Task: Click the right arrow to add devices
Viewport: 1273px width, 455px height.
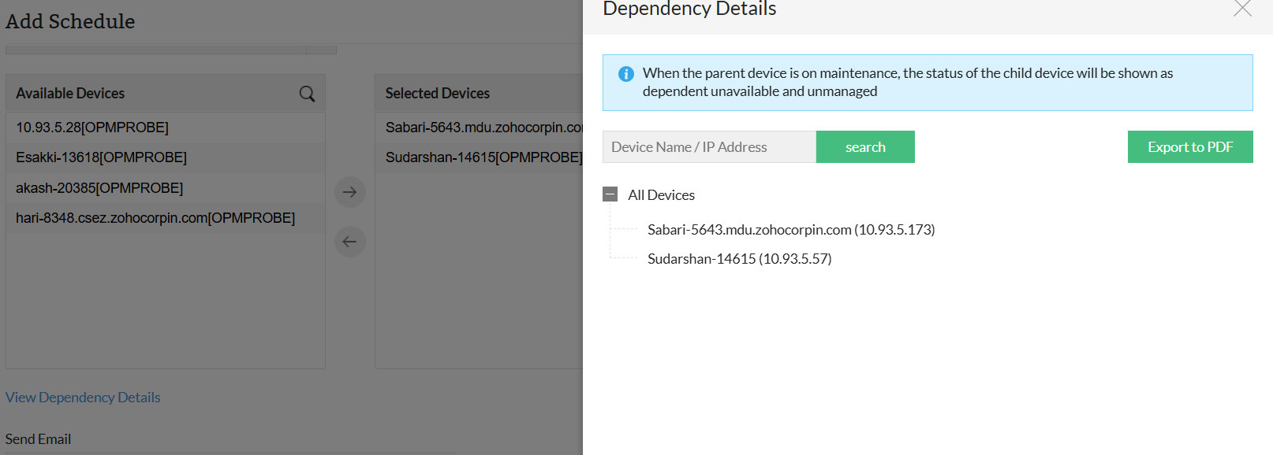Action: (x=350, y=192)
